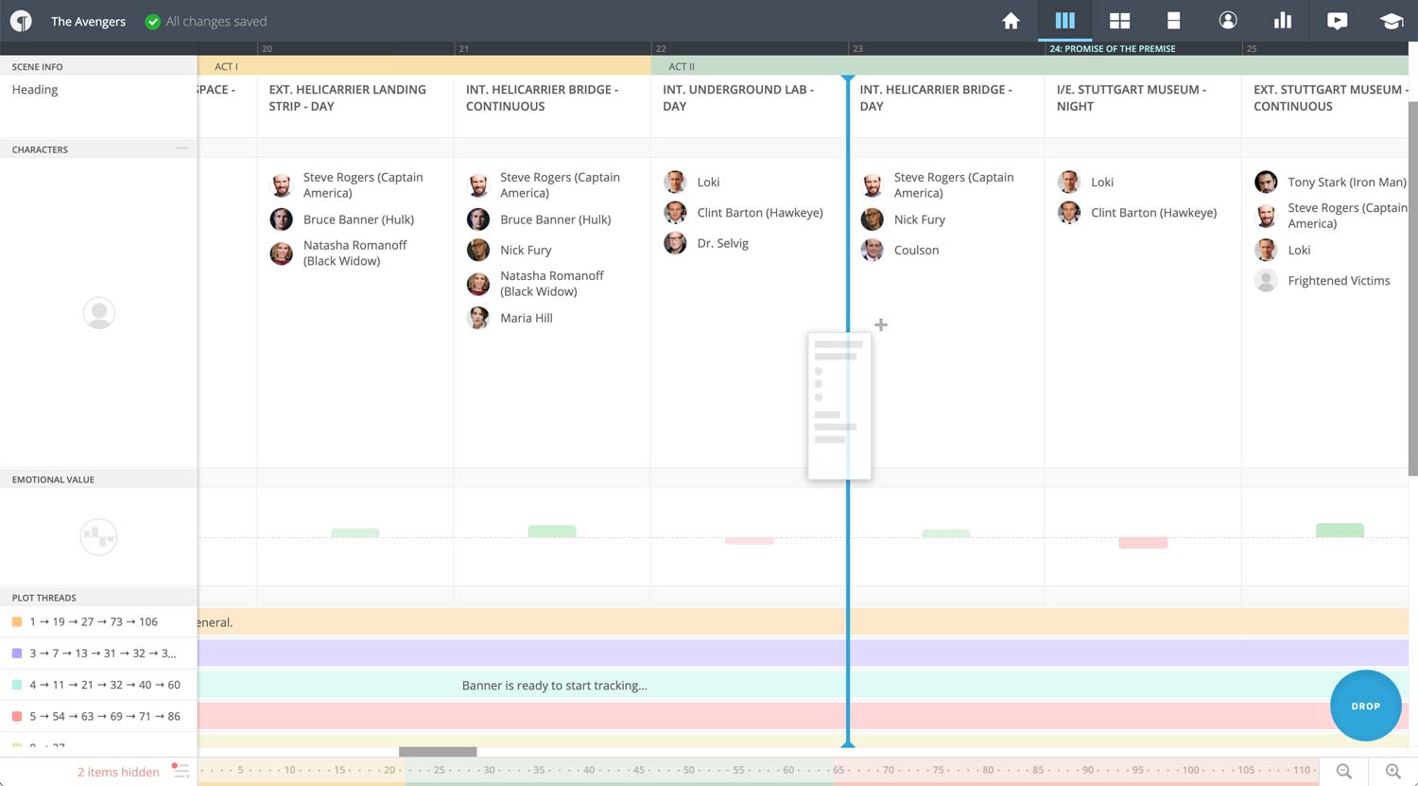
Task: Click the plus icon in the Helicarrier Bridge Day scene
Action: pos(881,324)
